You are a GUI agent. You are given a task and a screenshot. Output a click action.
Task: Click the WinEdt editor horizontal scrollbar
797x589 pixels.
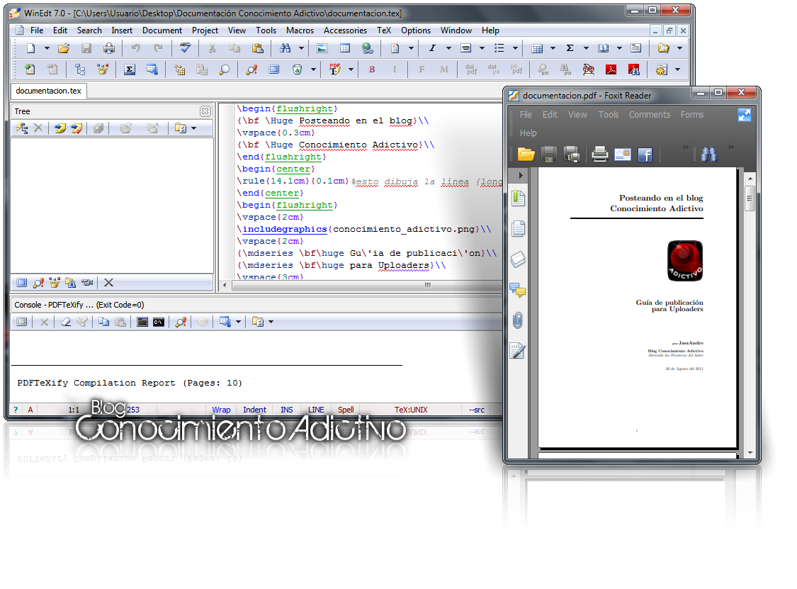(366, 285)
